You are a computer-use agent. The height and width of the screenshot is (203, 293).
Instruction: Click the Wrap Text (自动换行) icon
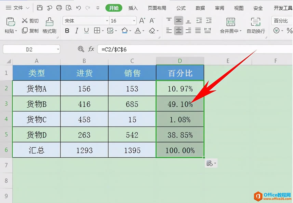[256, 22]
